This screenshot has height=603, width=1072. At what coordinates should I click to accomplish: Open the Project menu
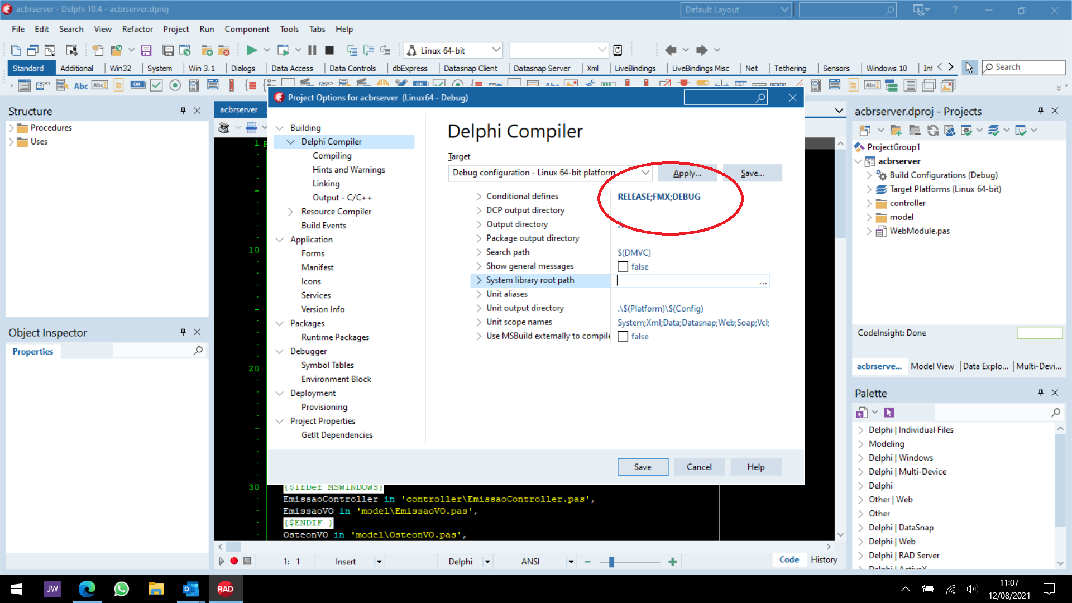176,29
